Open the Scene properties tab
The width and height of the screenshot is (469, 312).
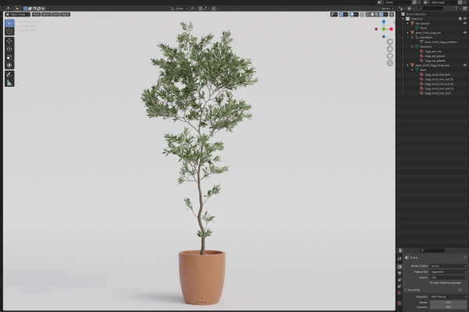point(399,286)
